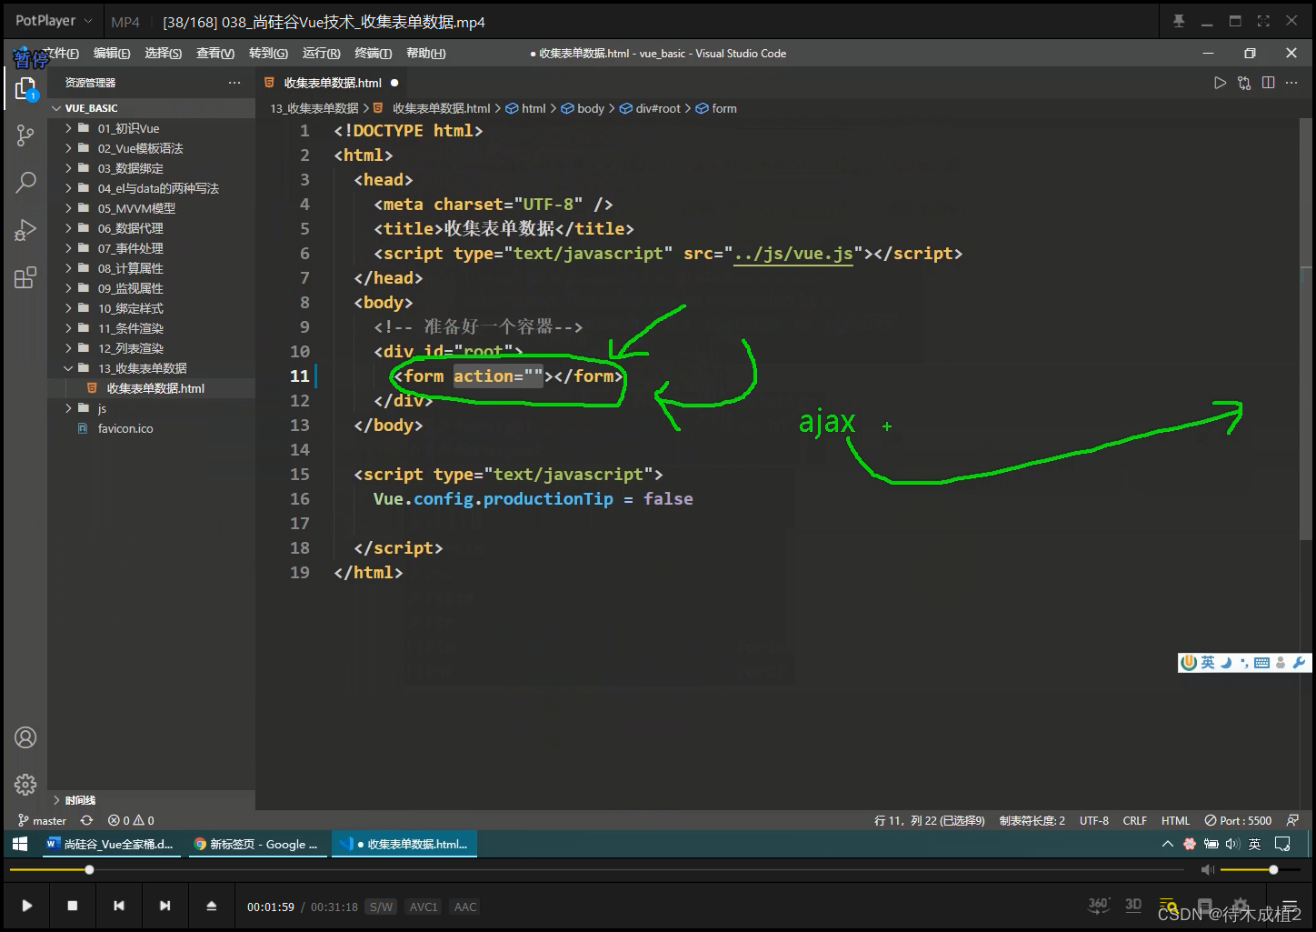Viewport: 1316px width, 932px height.
Task: Click the feedback icon in status bar
Action: click(x=1292, y=820)
